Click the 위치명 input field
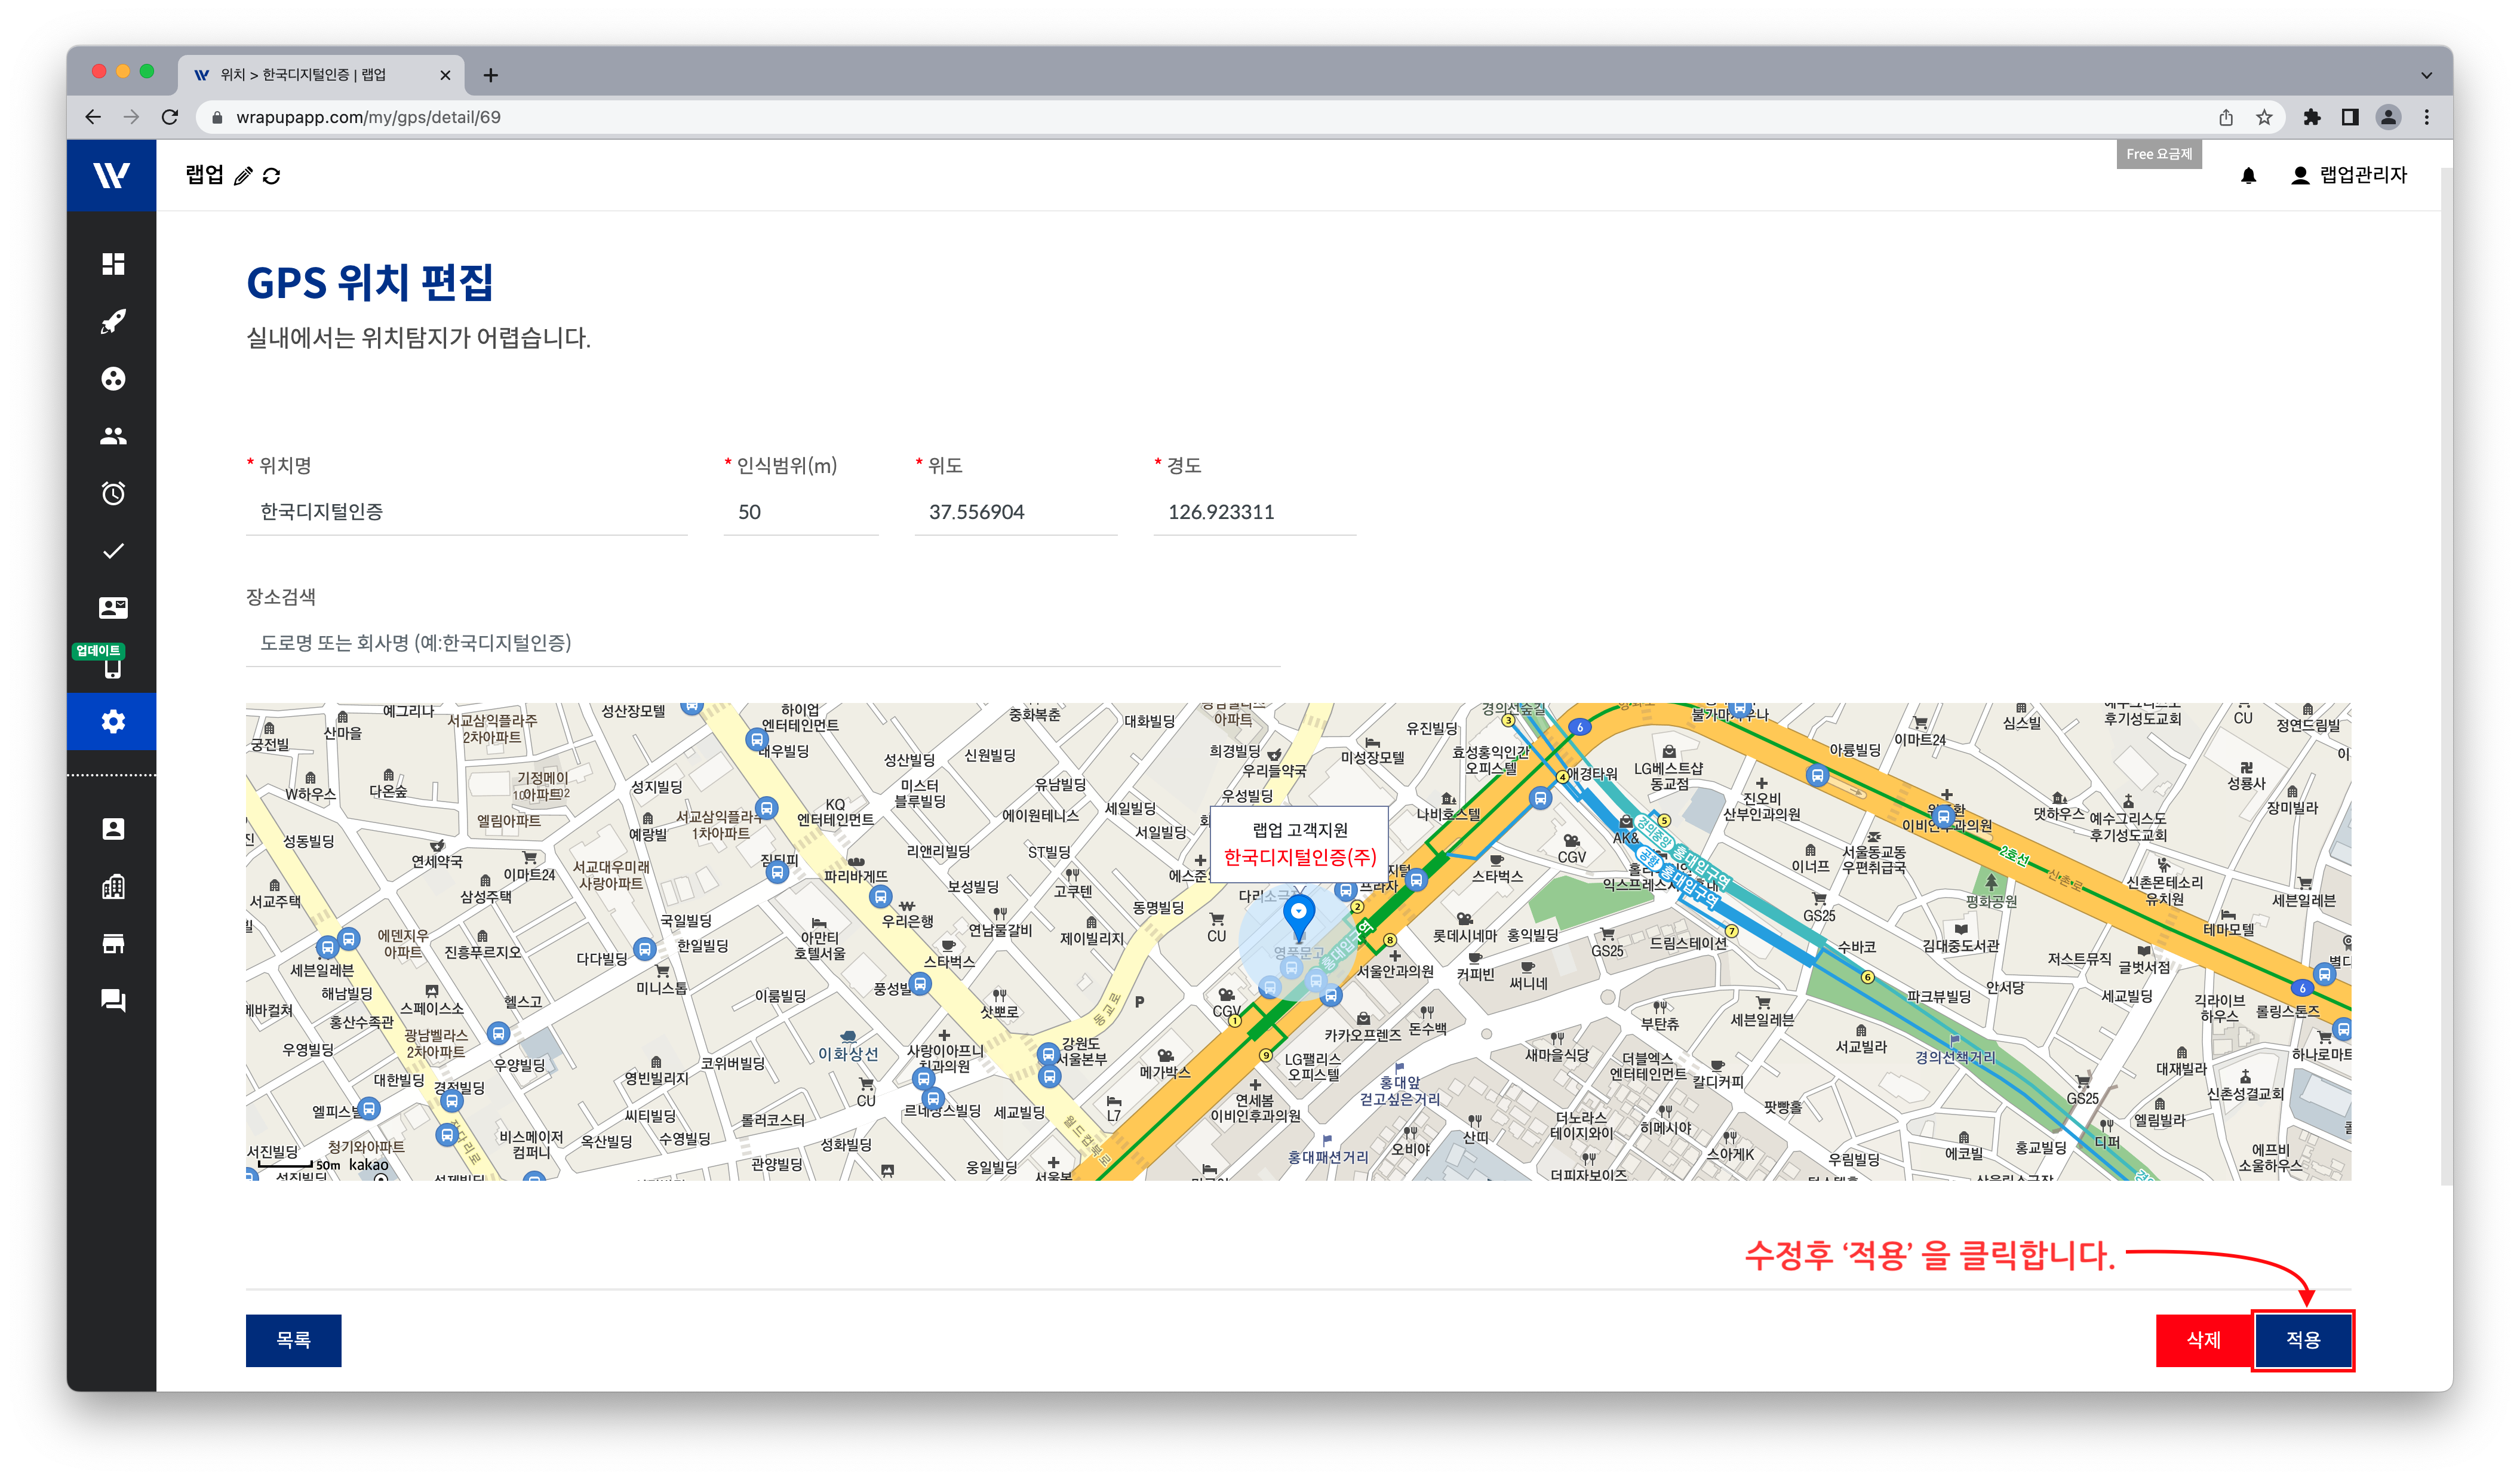This screenshot has width=2520, height=1480. point(466,512)
